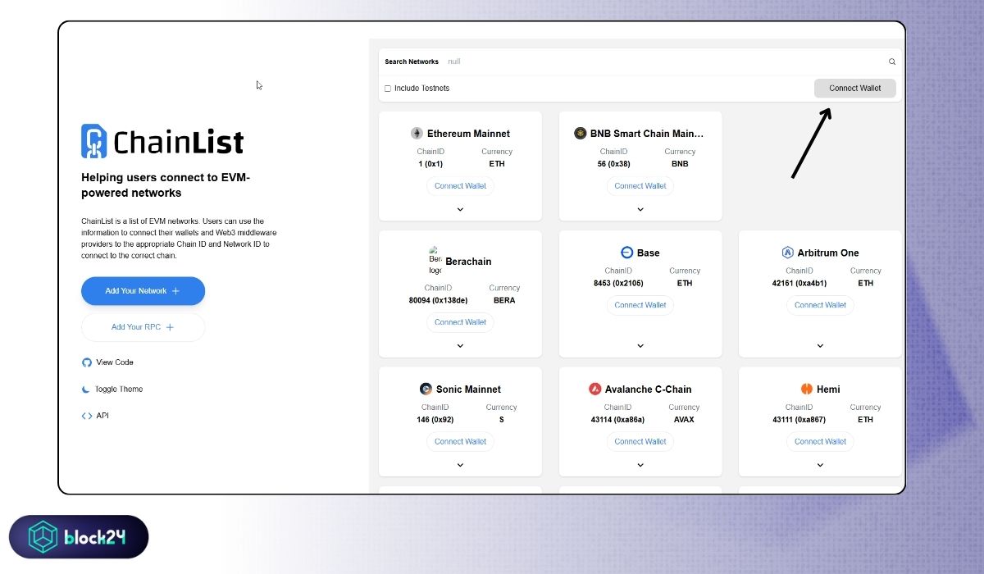The width and height of the screenshot is (984, 574).
Task: Click the Add Your RPC button
Action: [143, 327]
